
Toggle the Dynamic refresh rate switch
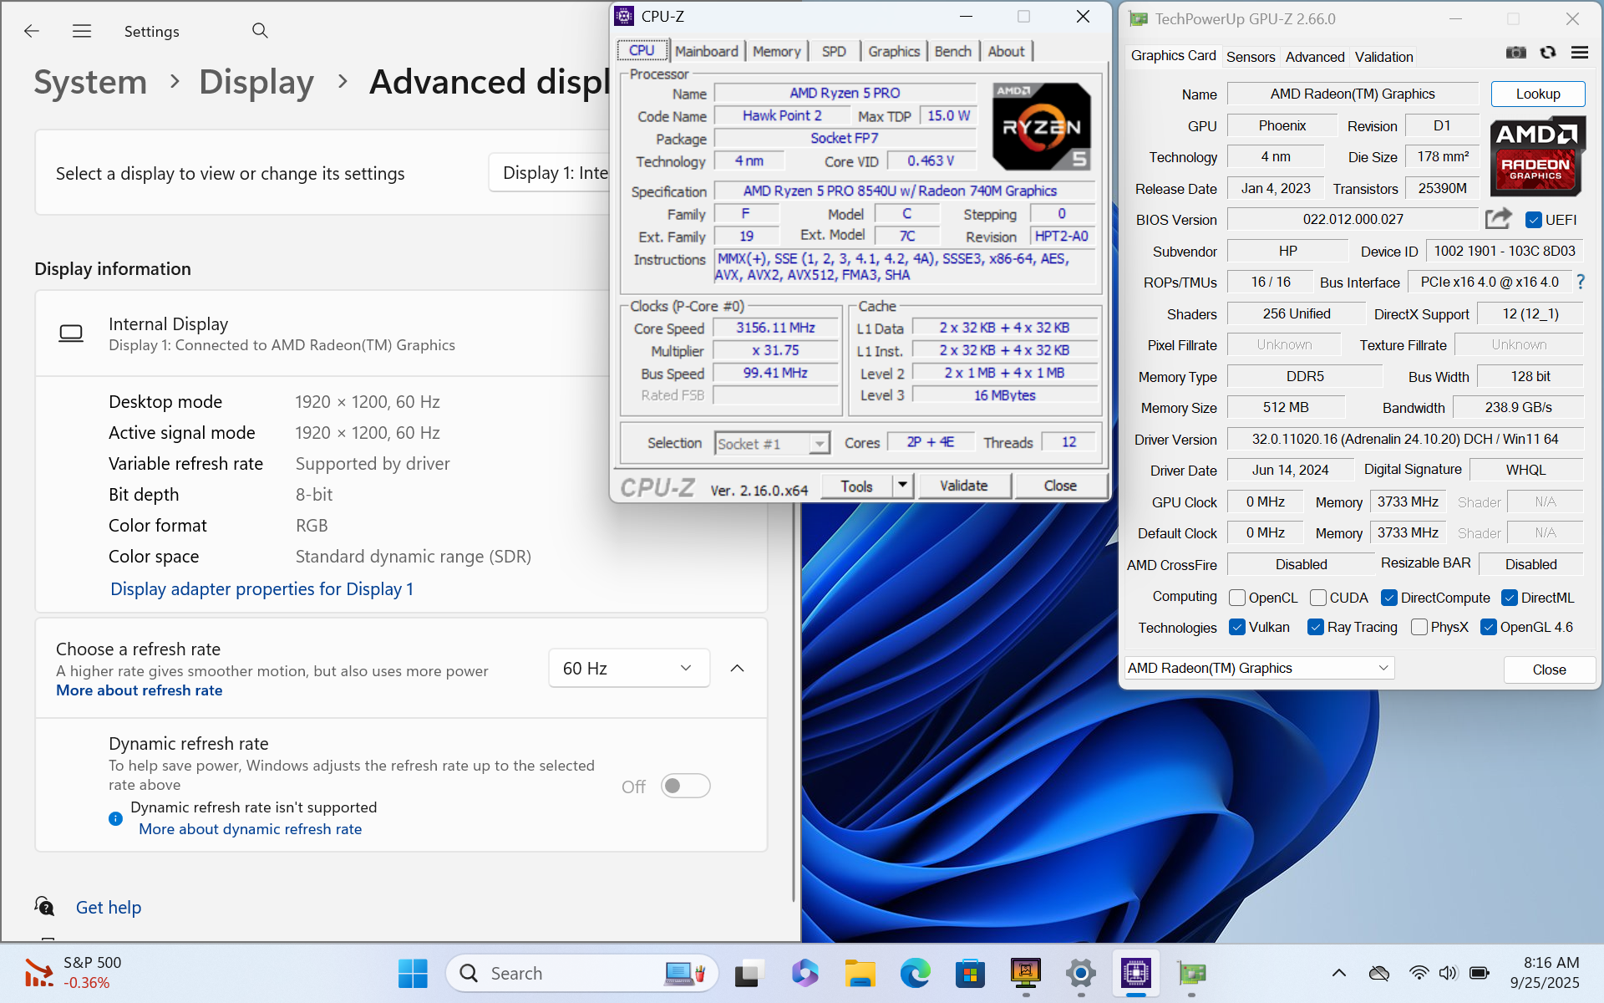pos(685,786)
